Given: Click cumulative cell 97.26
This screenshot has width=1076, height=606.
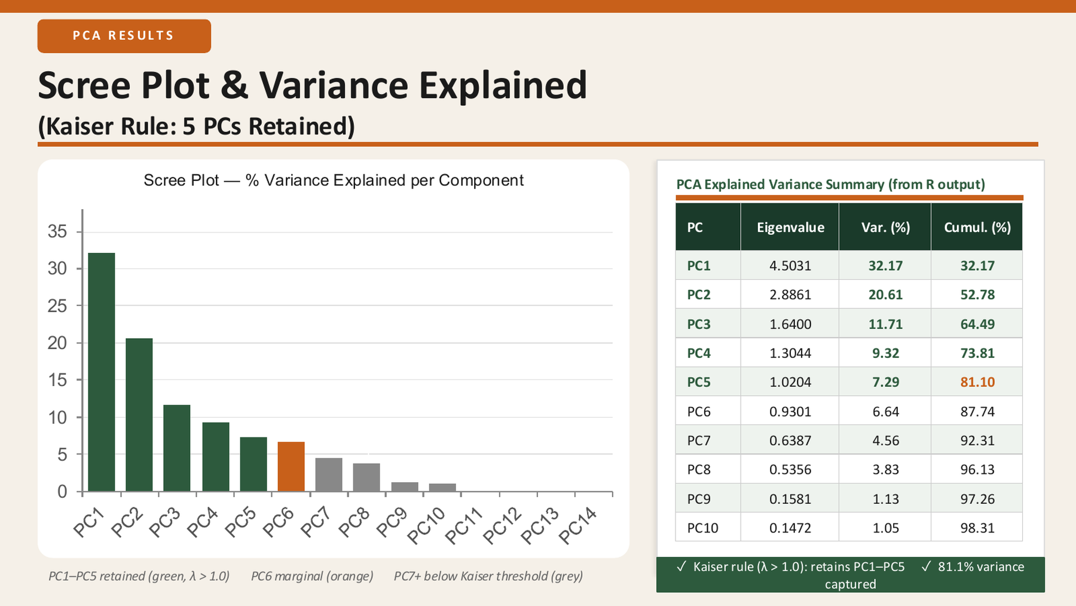Looking at the screenshot, I should tap(977, 498).
